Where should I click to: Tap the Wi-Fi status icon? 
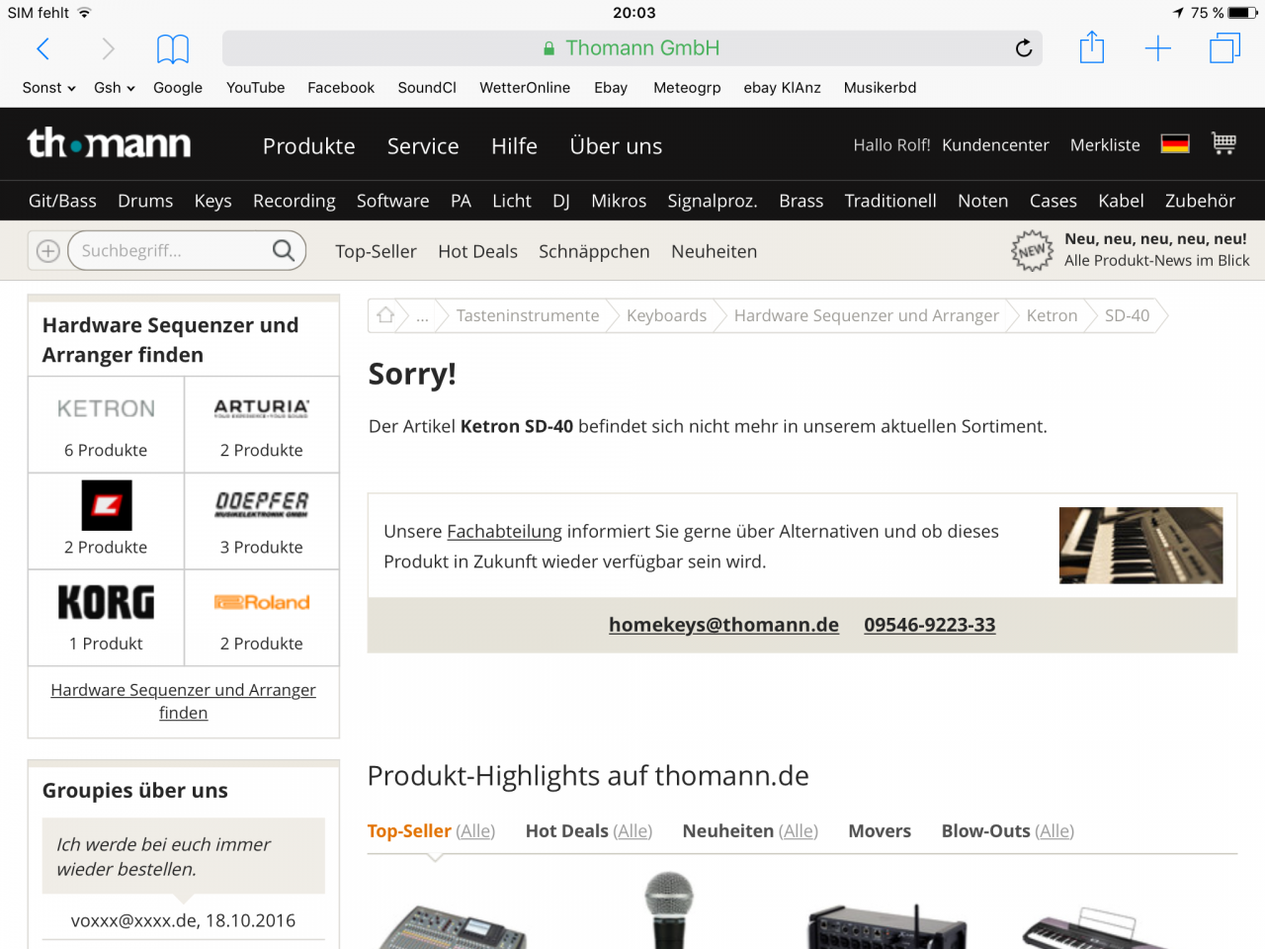[84, 13]
